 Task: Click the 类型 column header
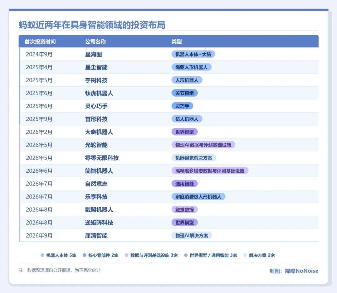coord(177,41)
